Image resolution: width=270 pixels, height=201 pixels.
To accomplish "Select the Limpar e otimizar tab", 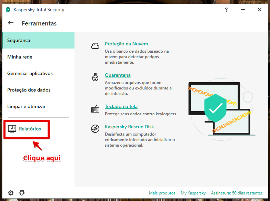I will click(39, 106).
